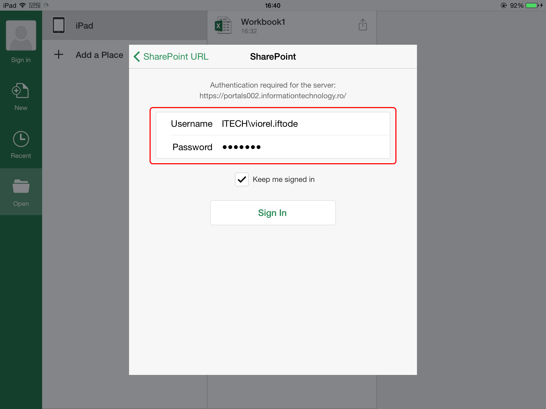The width and height of the screenshot is (546, 409).
Task: Tap the user profile avatar icon
Action: pos(21,35)
